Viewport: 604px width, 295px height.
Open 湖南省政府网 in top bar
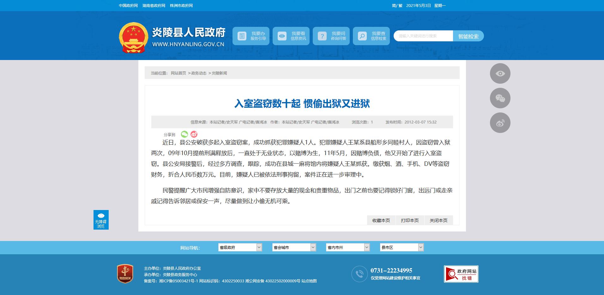[x=154, y=6]
